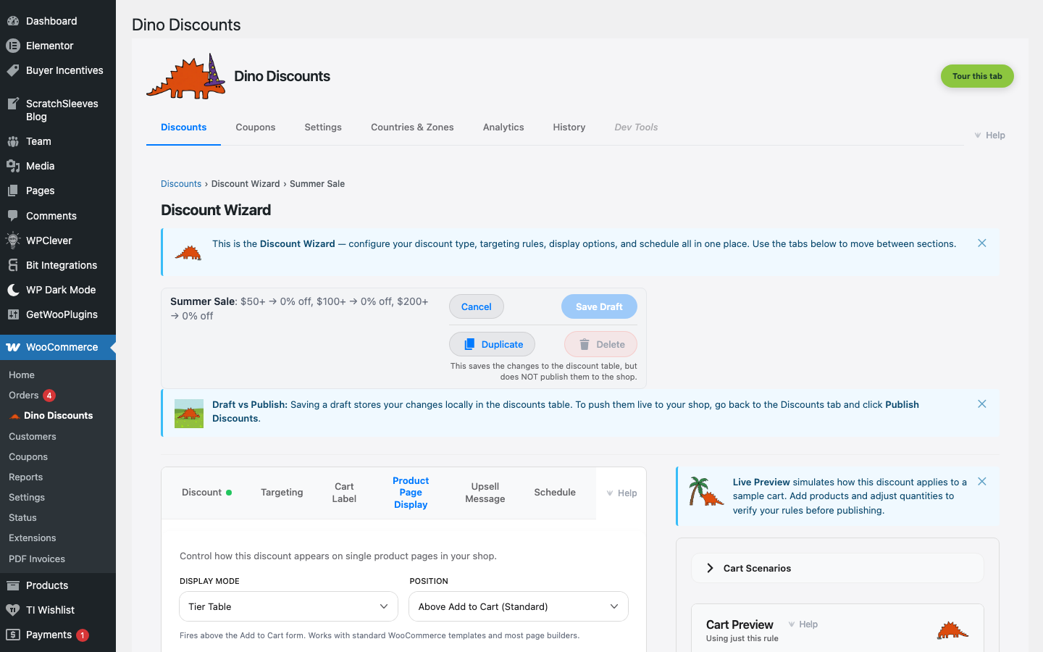1043x652 pixels.
Task: Open the Position dropdown
Action: click(519, 606)
